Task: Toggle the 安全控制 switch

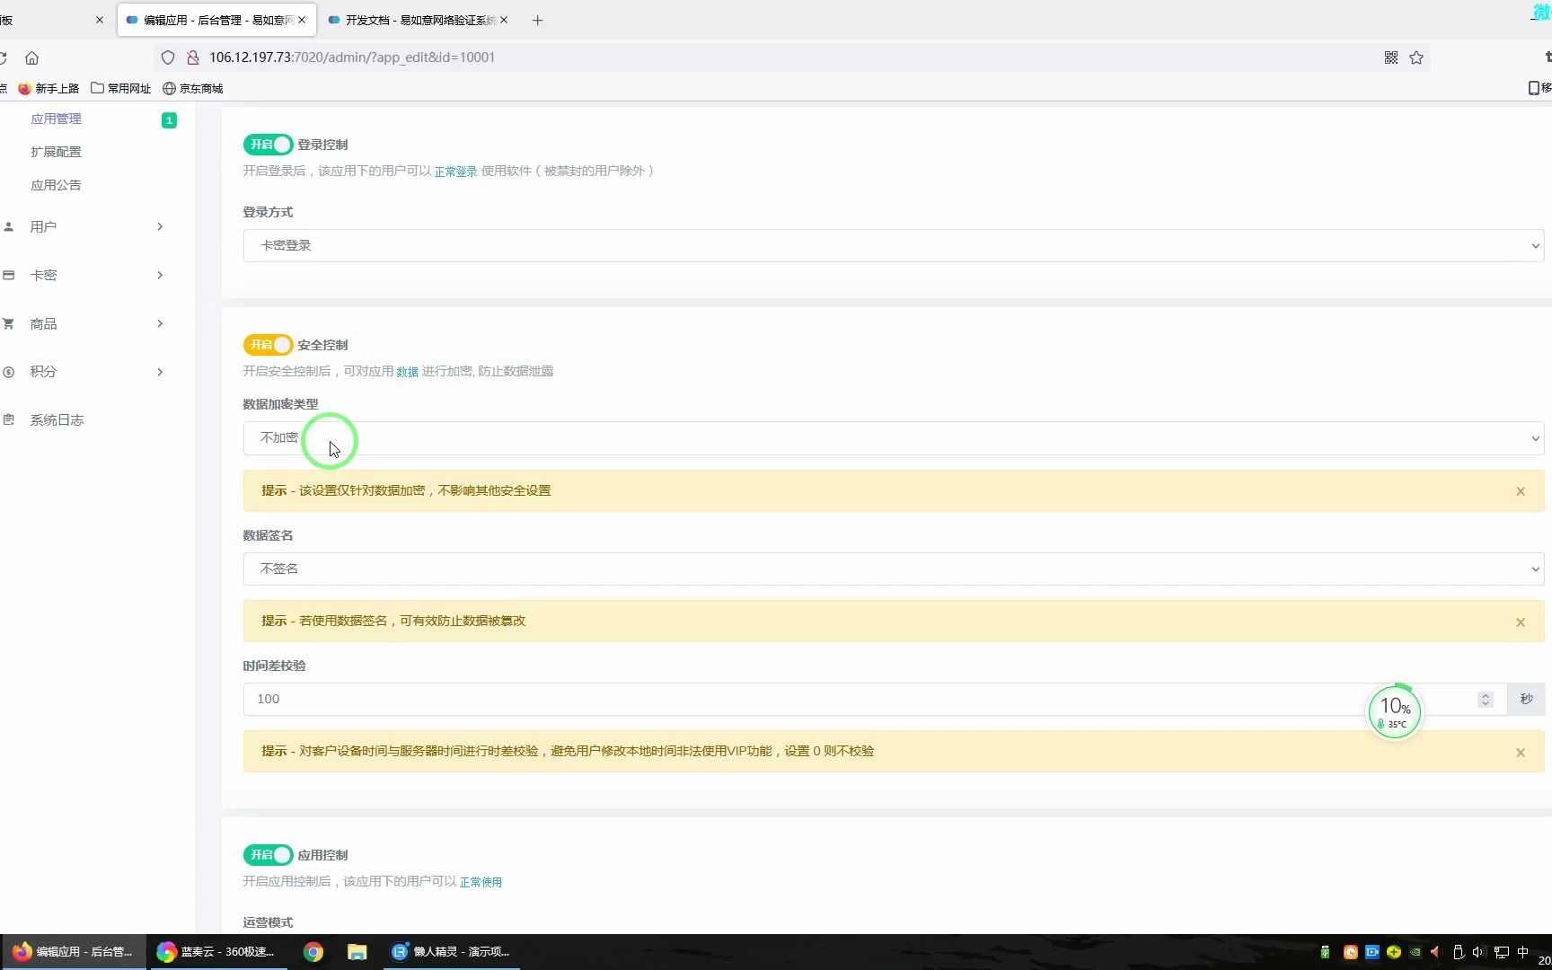Action: point(268,345)
